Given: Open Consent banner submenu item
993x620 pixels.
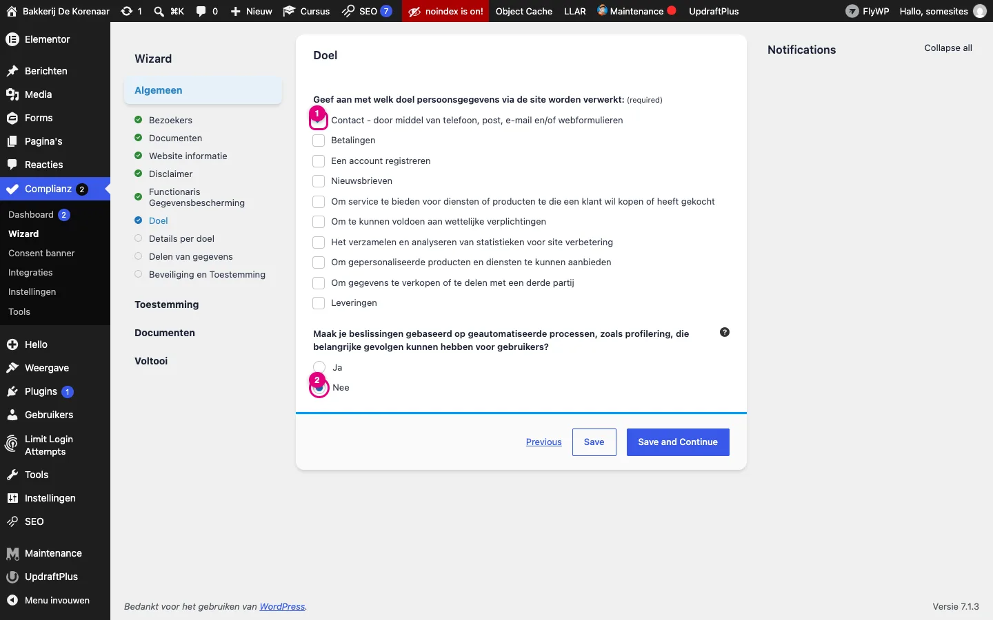Looking at the screenshot, I should pyautogui.click(x=41, y=253).
